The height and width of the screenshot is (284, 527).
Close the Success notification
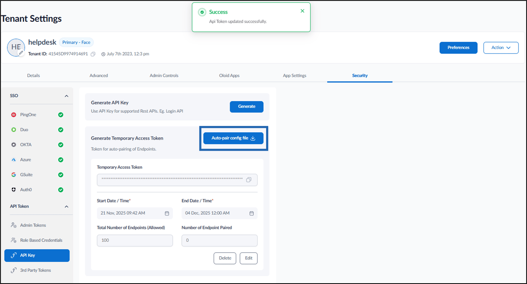coord(302,11)
